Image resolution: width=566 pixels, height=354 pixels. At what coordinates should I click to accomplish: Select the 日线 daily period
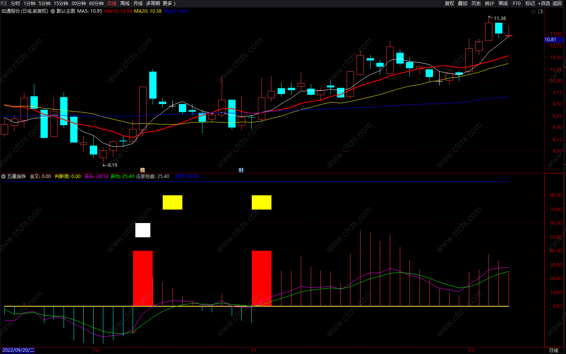click(x=112, y=3)
